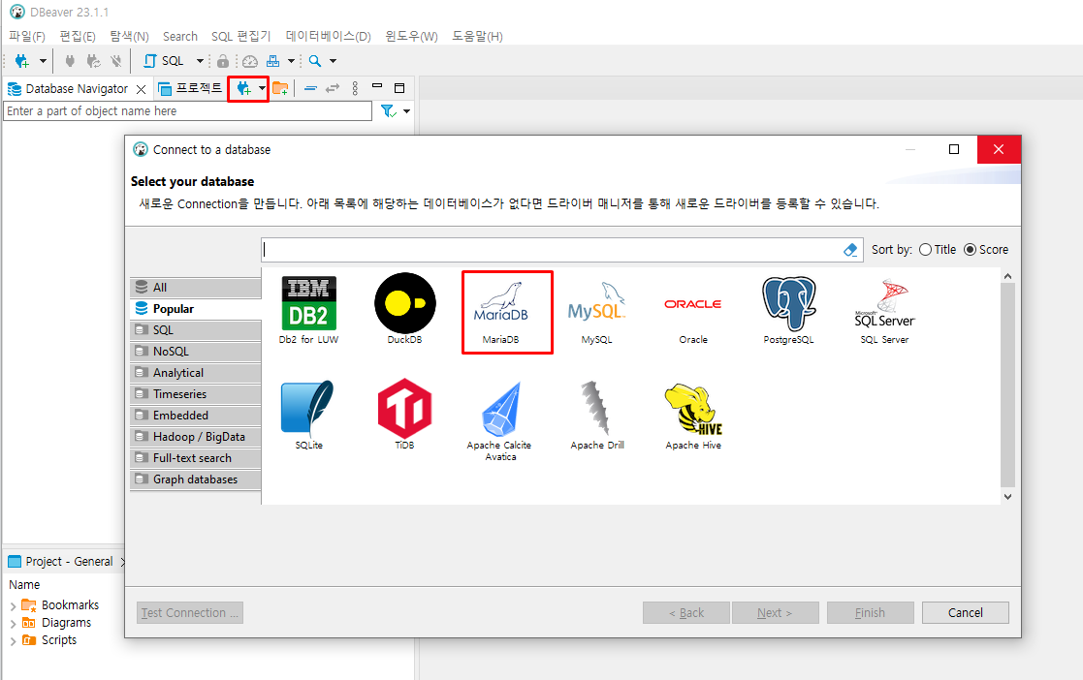This screenshot has width=1083, height=680.
Task: Select the Timeseries category
Action: 196,394
